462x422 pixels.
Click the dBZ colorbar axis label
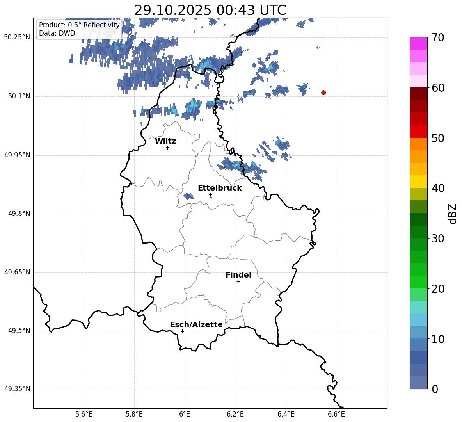click(453, 214)
